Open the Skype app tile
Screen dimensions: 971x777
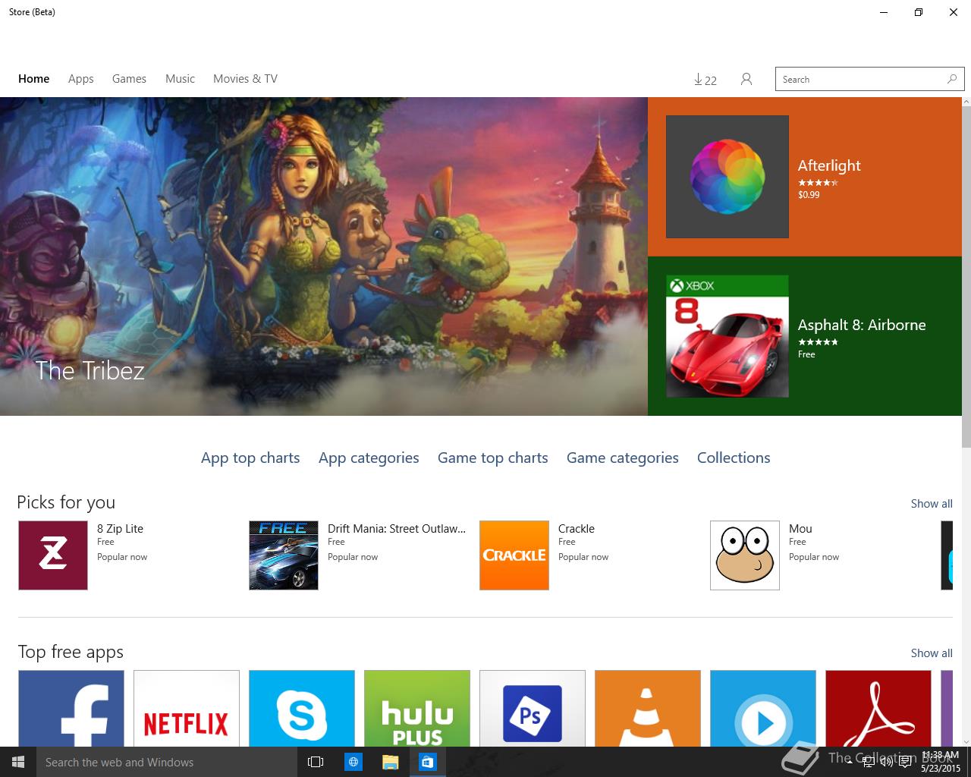tap(302, 708)
